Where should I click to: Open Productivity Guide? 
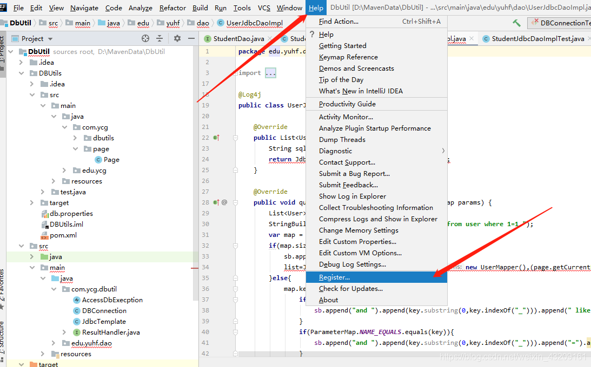pos(376,104)
